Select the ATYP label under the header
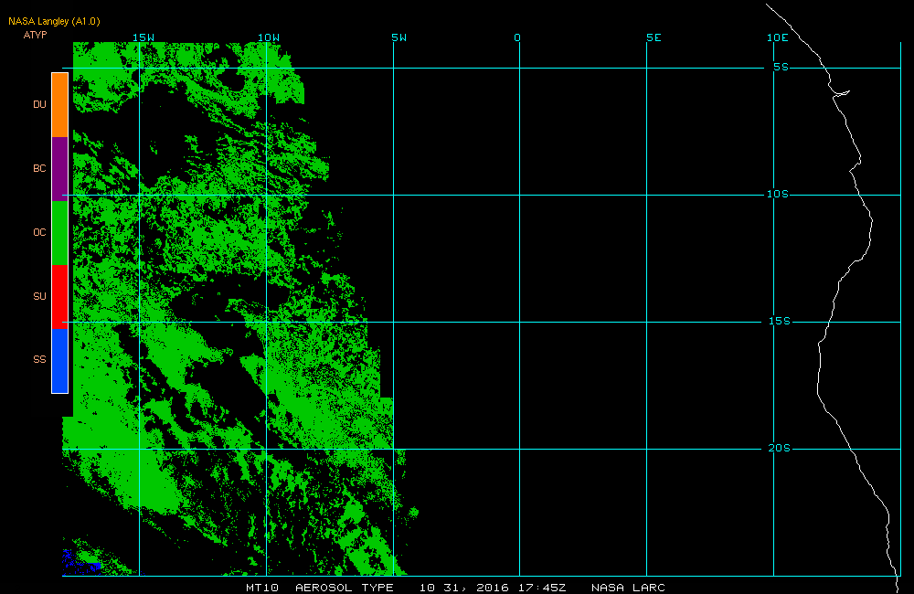The image size is (914, 594). tap(35, 35)
